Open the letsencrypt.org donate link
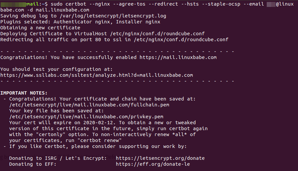This screenshot has width=298, height=171. coord(160,158)
